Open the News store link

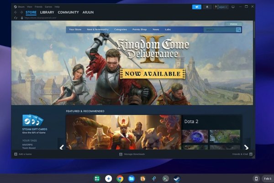(x=156, y=30)
